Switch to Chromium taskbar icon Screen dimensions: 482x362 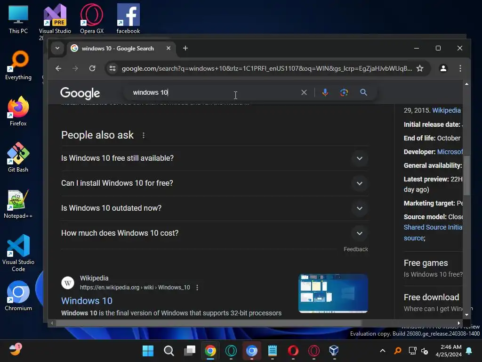pos(251,351)
